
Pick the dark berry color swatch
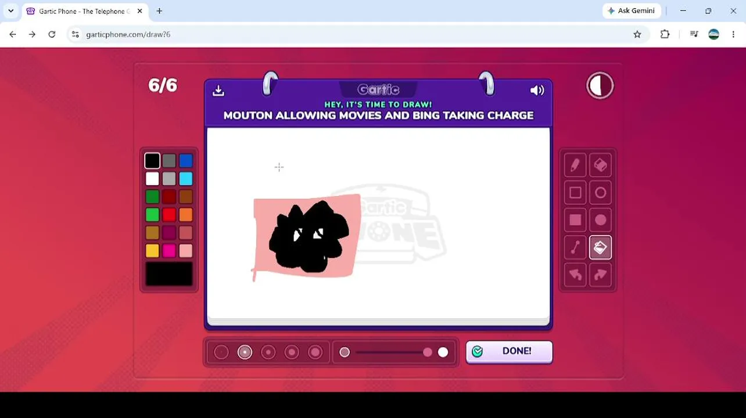click(x=169, y=233)
